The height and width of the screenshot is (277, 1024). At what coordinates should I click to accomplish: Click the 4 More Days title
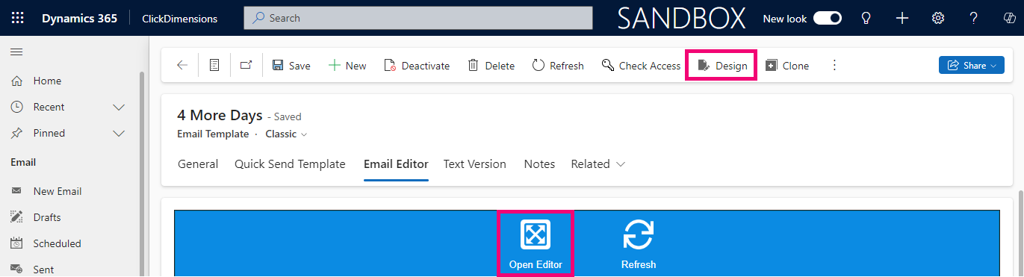220,116
